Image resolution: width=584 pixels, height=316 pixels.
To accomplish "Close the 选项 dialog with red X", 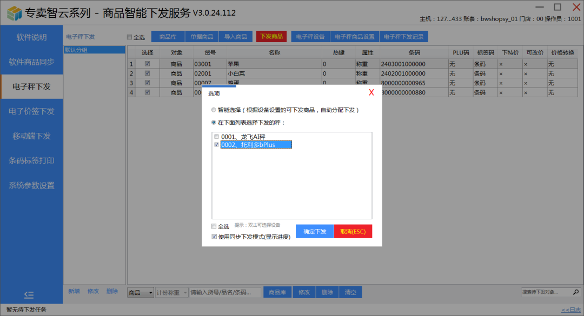I will [371, 93].
